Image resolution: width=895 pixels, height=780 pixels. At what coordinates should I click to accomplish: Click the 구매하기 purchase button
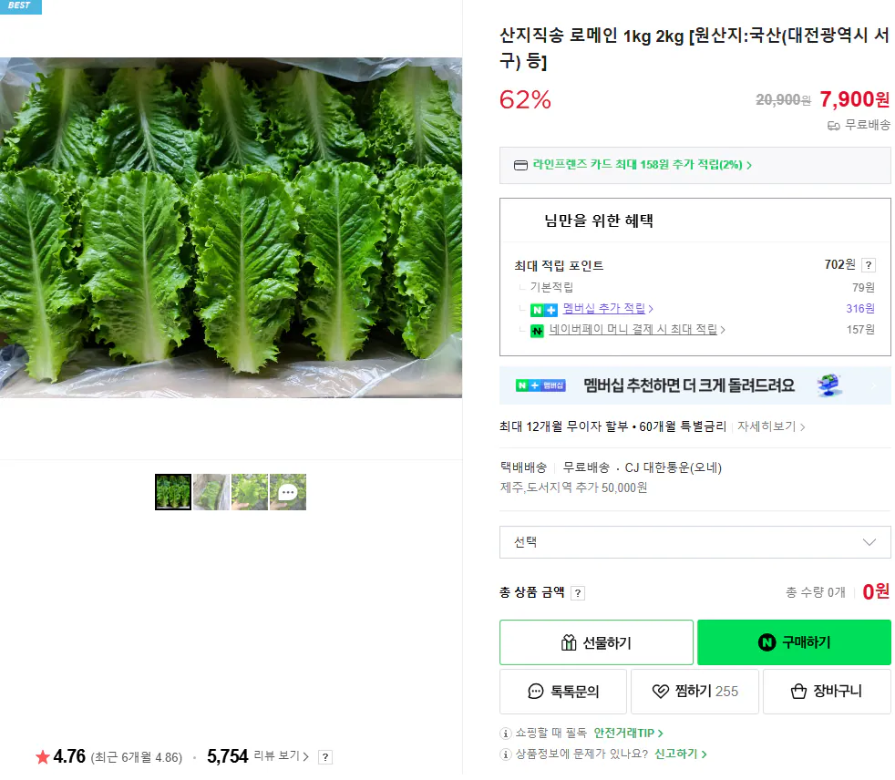(794, 642)
